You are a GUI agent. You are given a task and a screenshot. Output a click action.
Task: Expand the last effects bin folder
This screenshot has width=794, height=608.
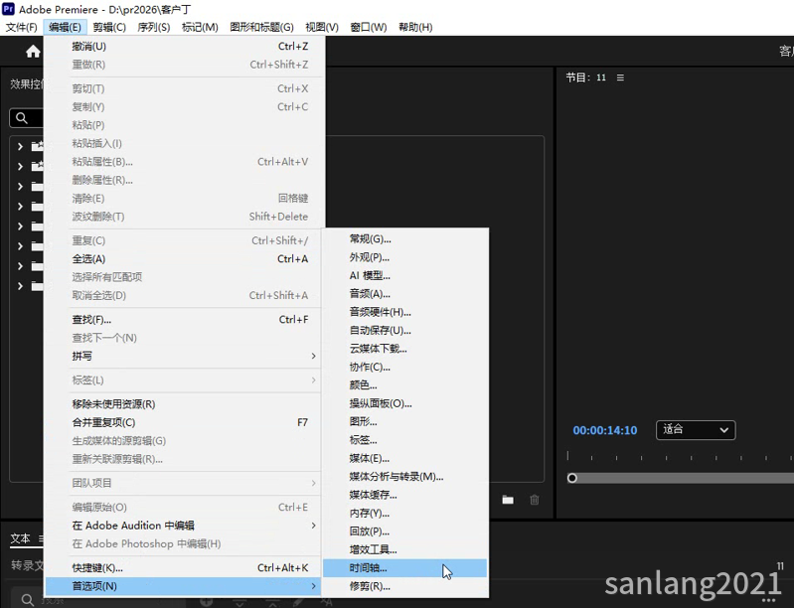20,286
